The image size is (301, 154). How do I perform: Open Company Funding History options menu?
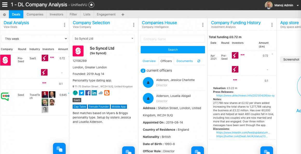coord(272,25)
